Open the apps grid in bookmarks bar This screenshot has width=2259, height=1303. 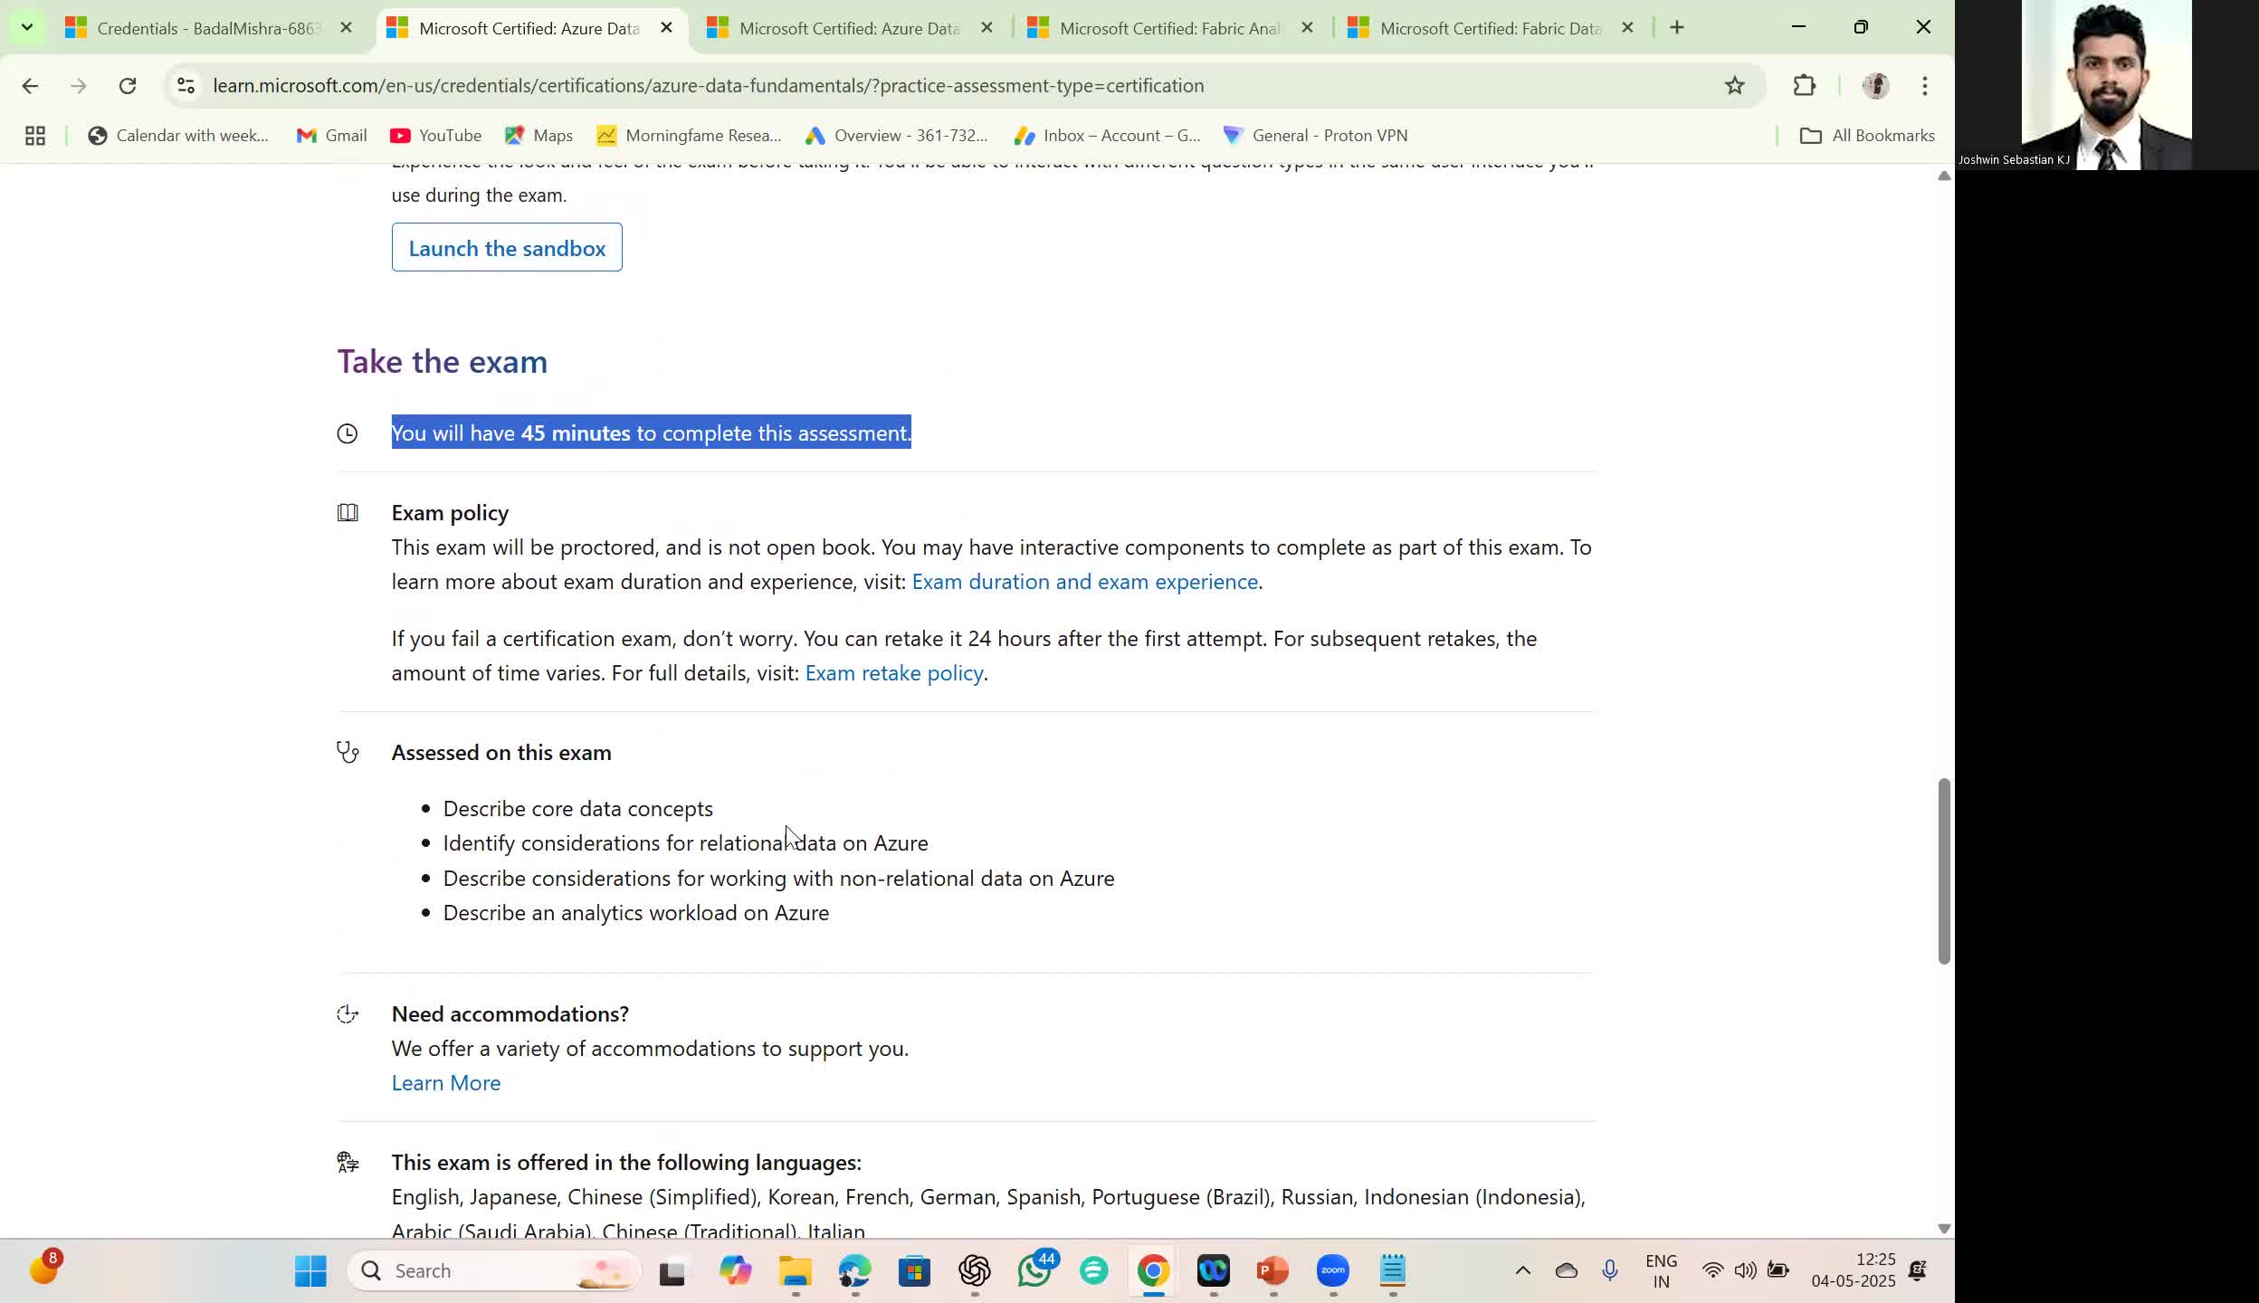pos(35,136)
